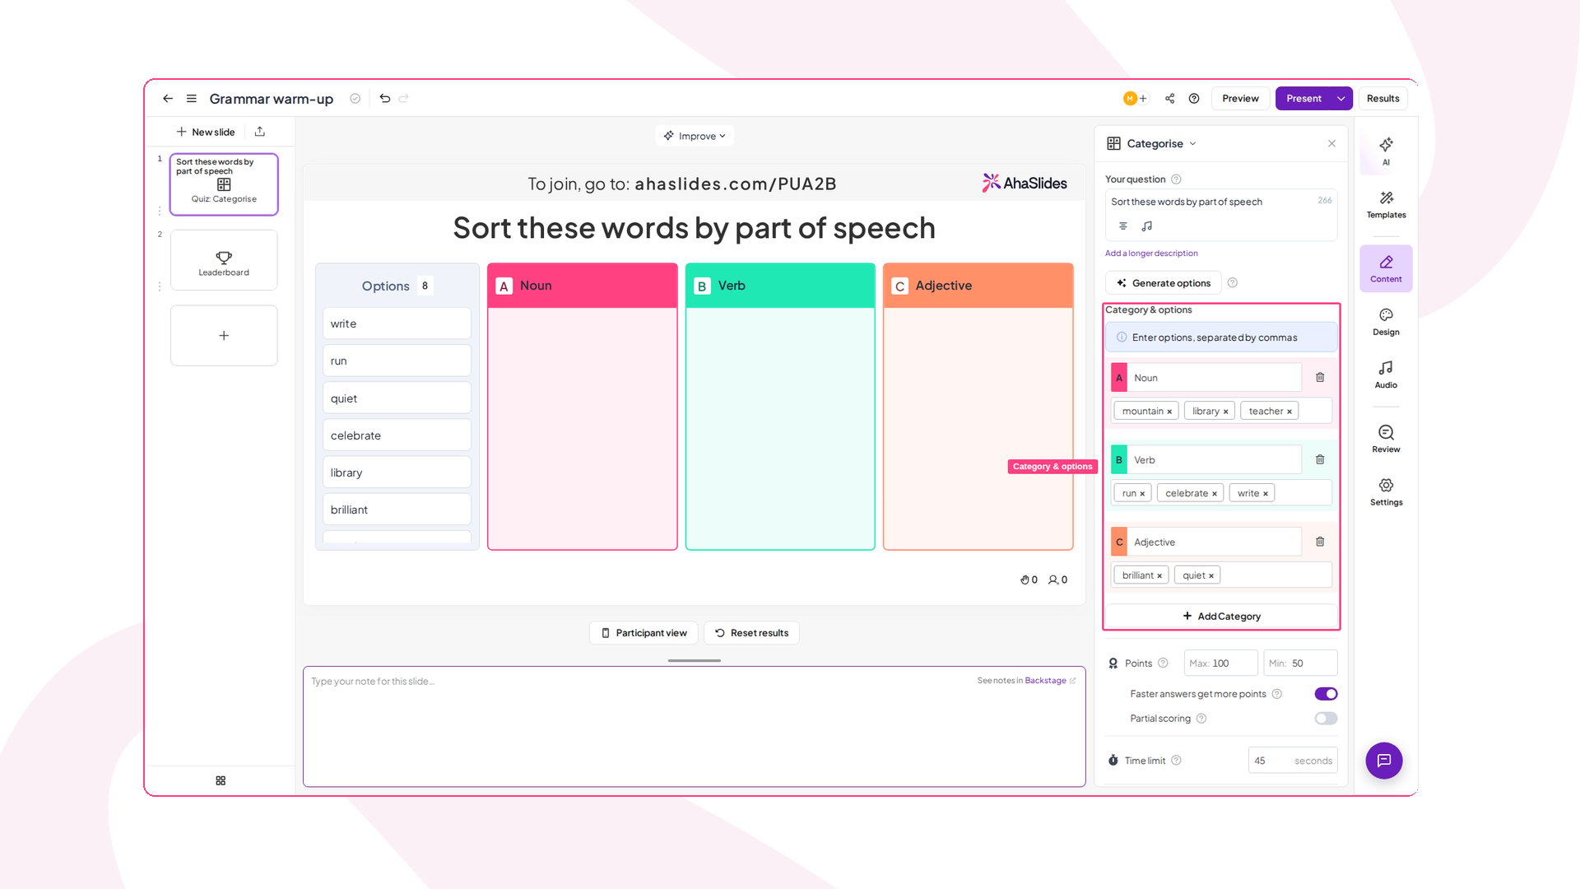Viewport: 1580px width, 889px height.
Task: Click the Time limit seconds field
Action: click(1293, 761)
